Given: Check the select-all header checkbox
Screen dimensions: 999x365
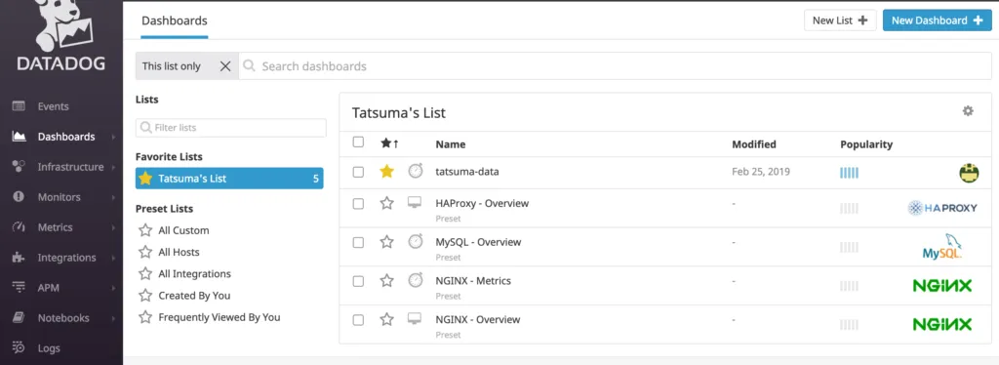Looking at the screenshot, I should [x=358, y=142].
